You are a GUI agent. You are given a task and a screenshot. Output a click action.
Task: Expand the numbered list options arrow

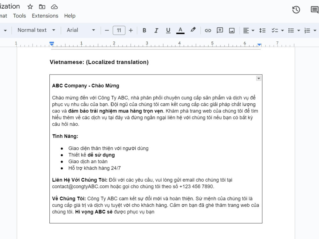(x=315, y=31)
